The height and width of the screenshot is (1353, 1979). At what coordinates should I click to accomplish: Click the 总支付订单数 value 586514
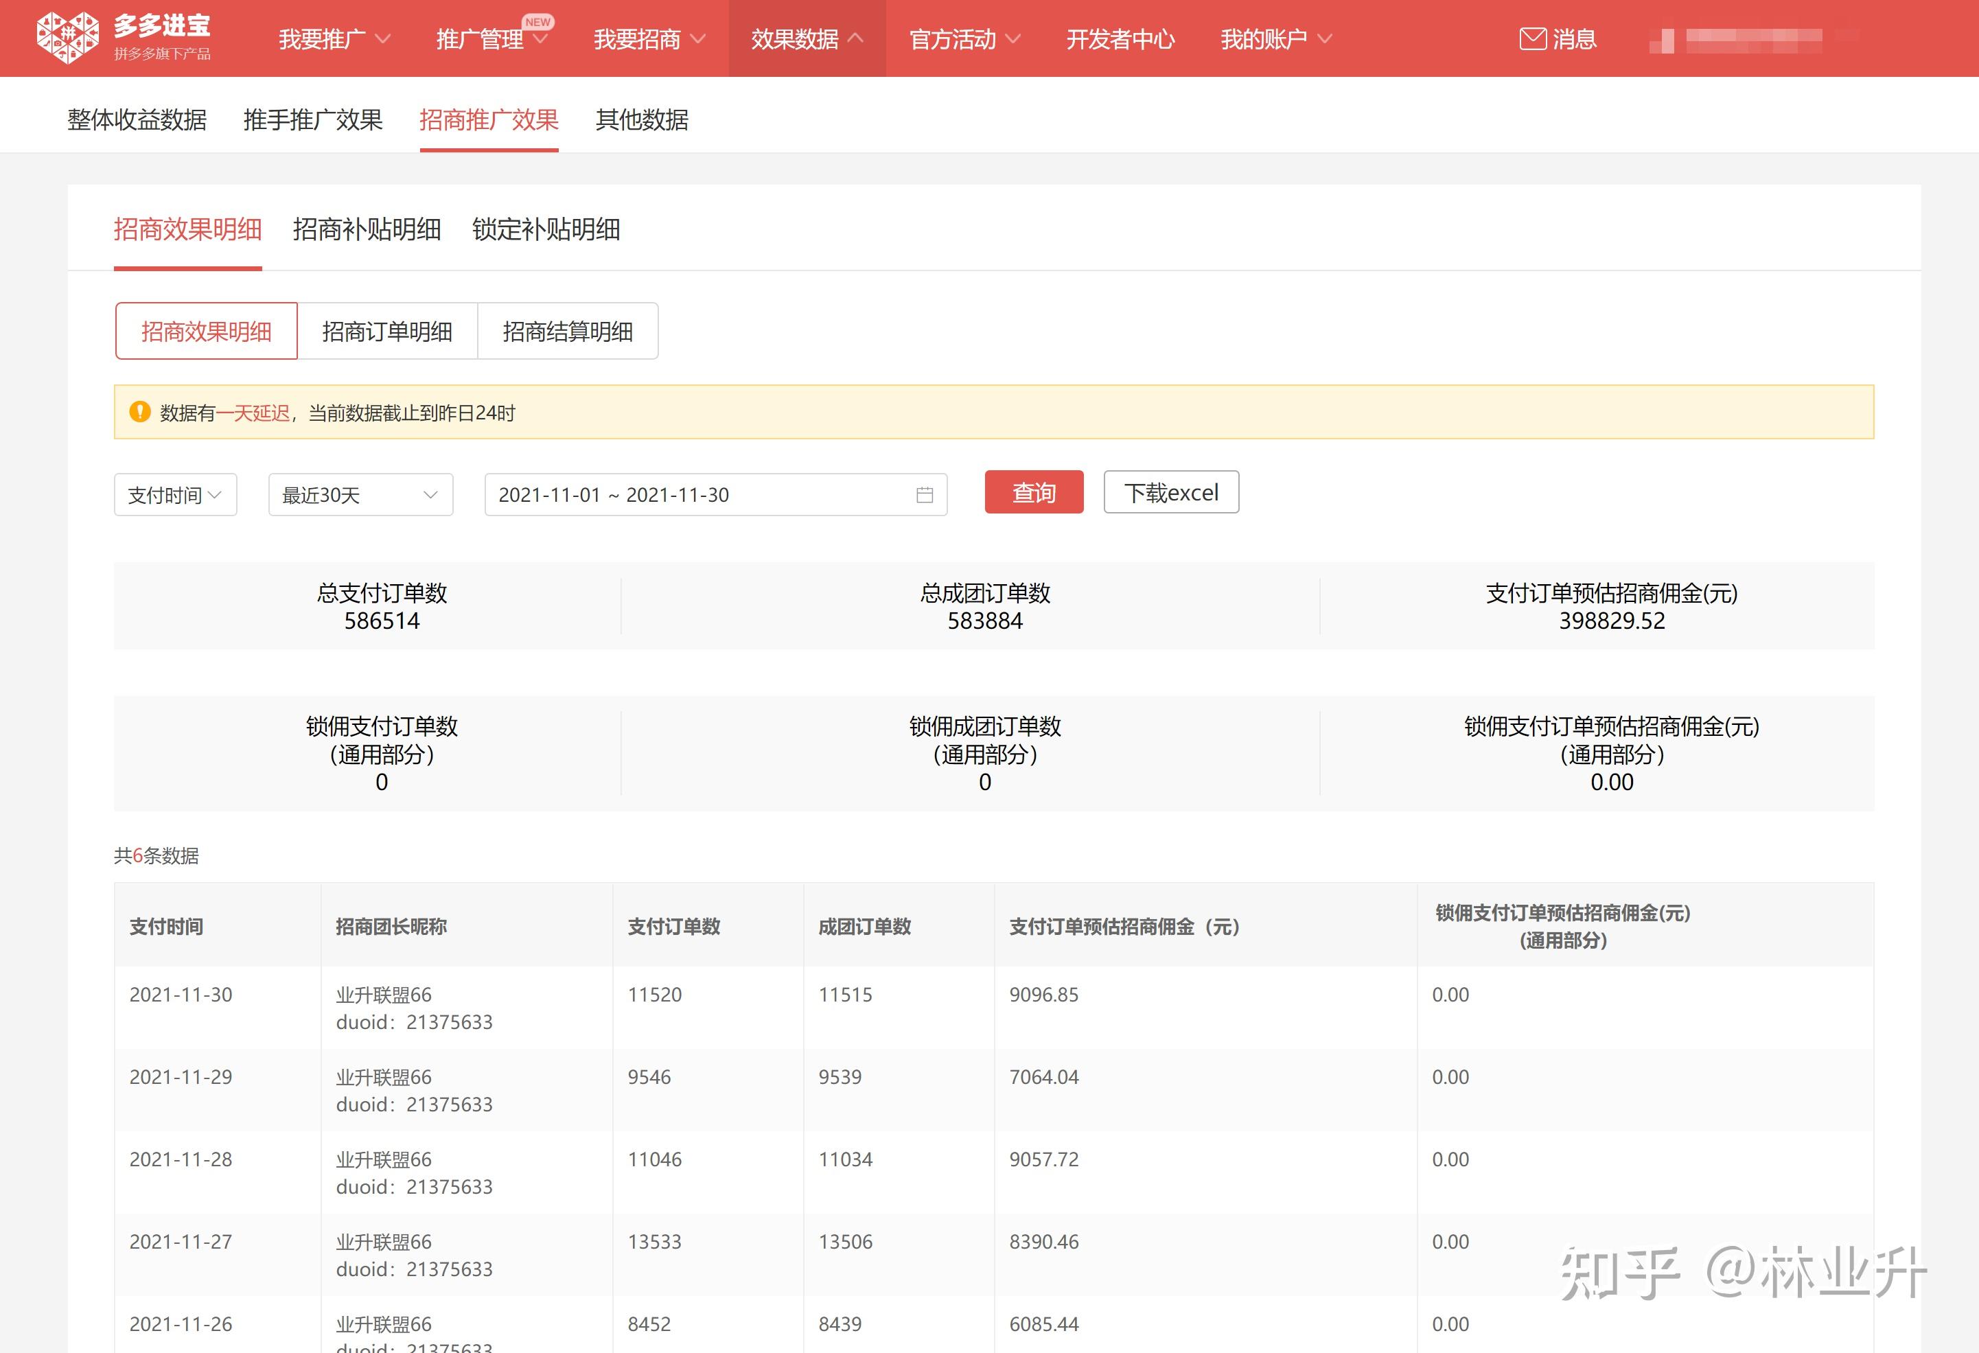click(382, 621)
